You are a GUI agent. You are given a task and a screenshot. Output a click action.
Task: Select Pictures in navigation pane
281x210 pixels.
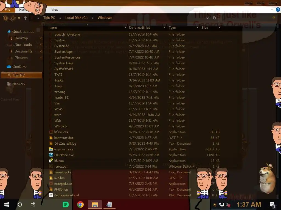click(x=21, y=58)
